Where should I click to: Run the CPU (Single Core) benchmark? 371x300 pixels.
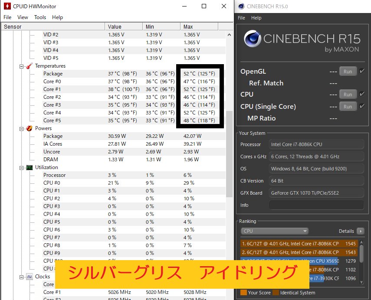click(x=348, y=106)
